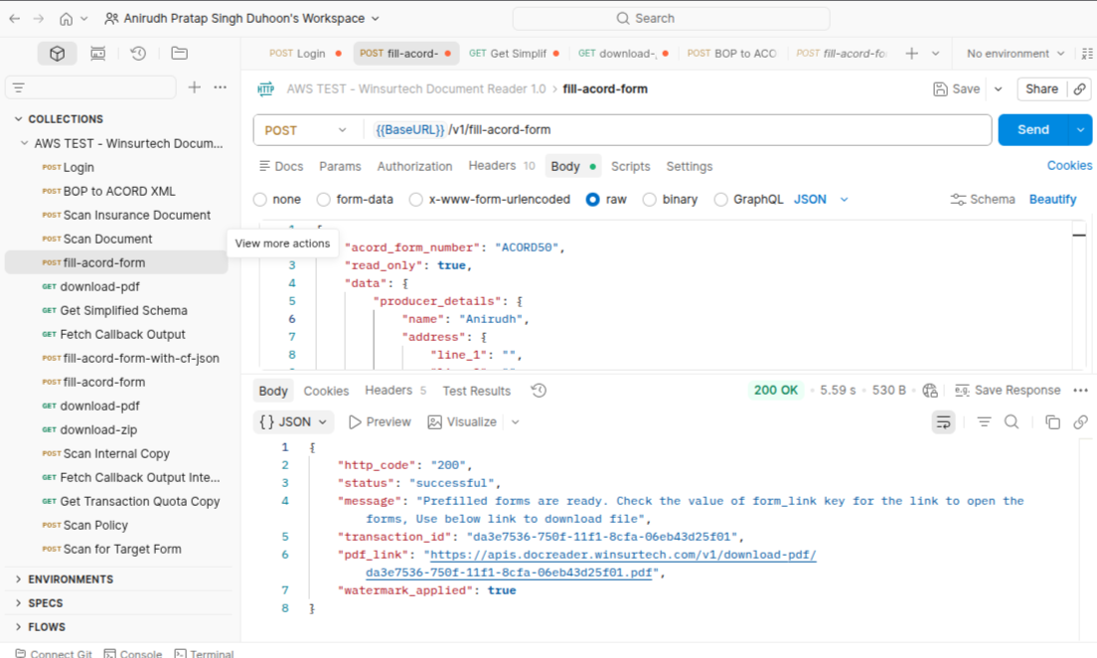Screen dimensions: 1097x658
Task: Click Save Response button
Action: [1008, 391]
